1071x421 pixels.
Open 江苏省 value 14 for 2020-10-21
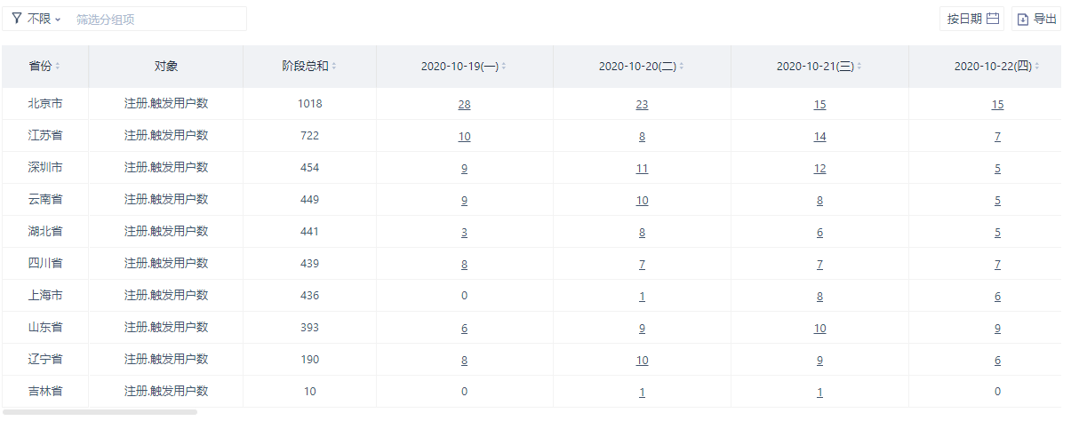click(x=819, y=137)
